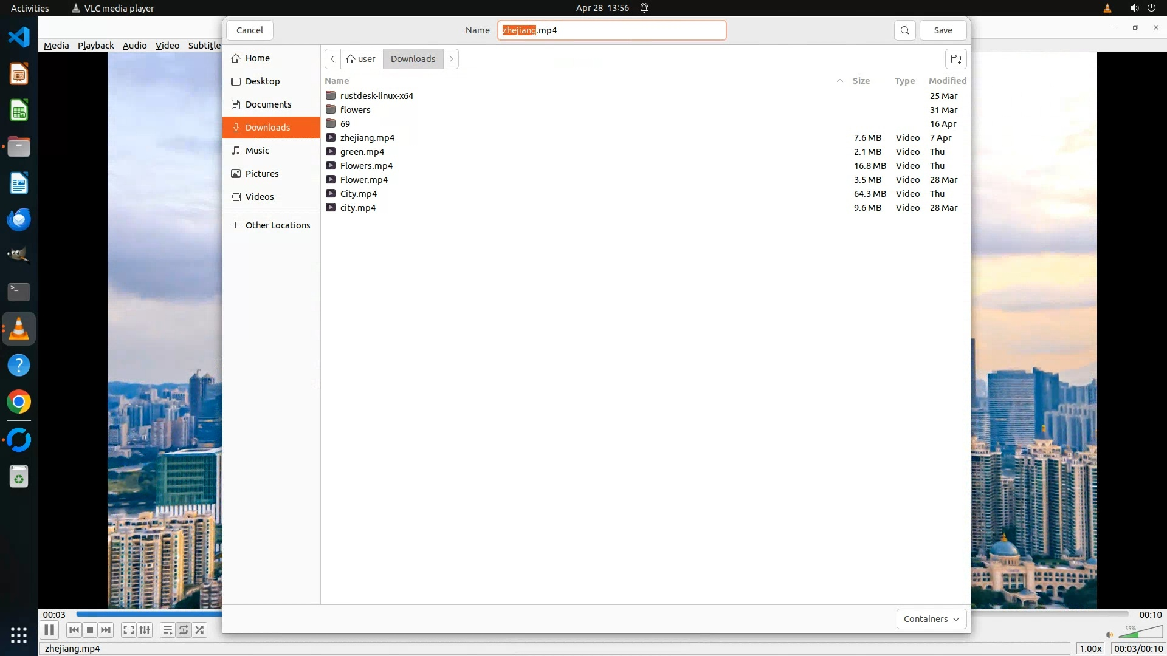Open extended settings equalizer icon
The image size is (1167, 656).
tap(145, 630)
